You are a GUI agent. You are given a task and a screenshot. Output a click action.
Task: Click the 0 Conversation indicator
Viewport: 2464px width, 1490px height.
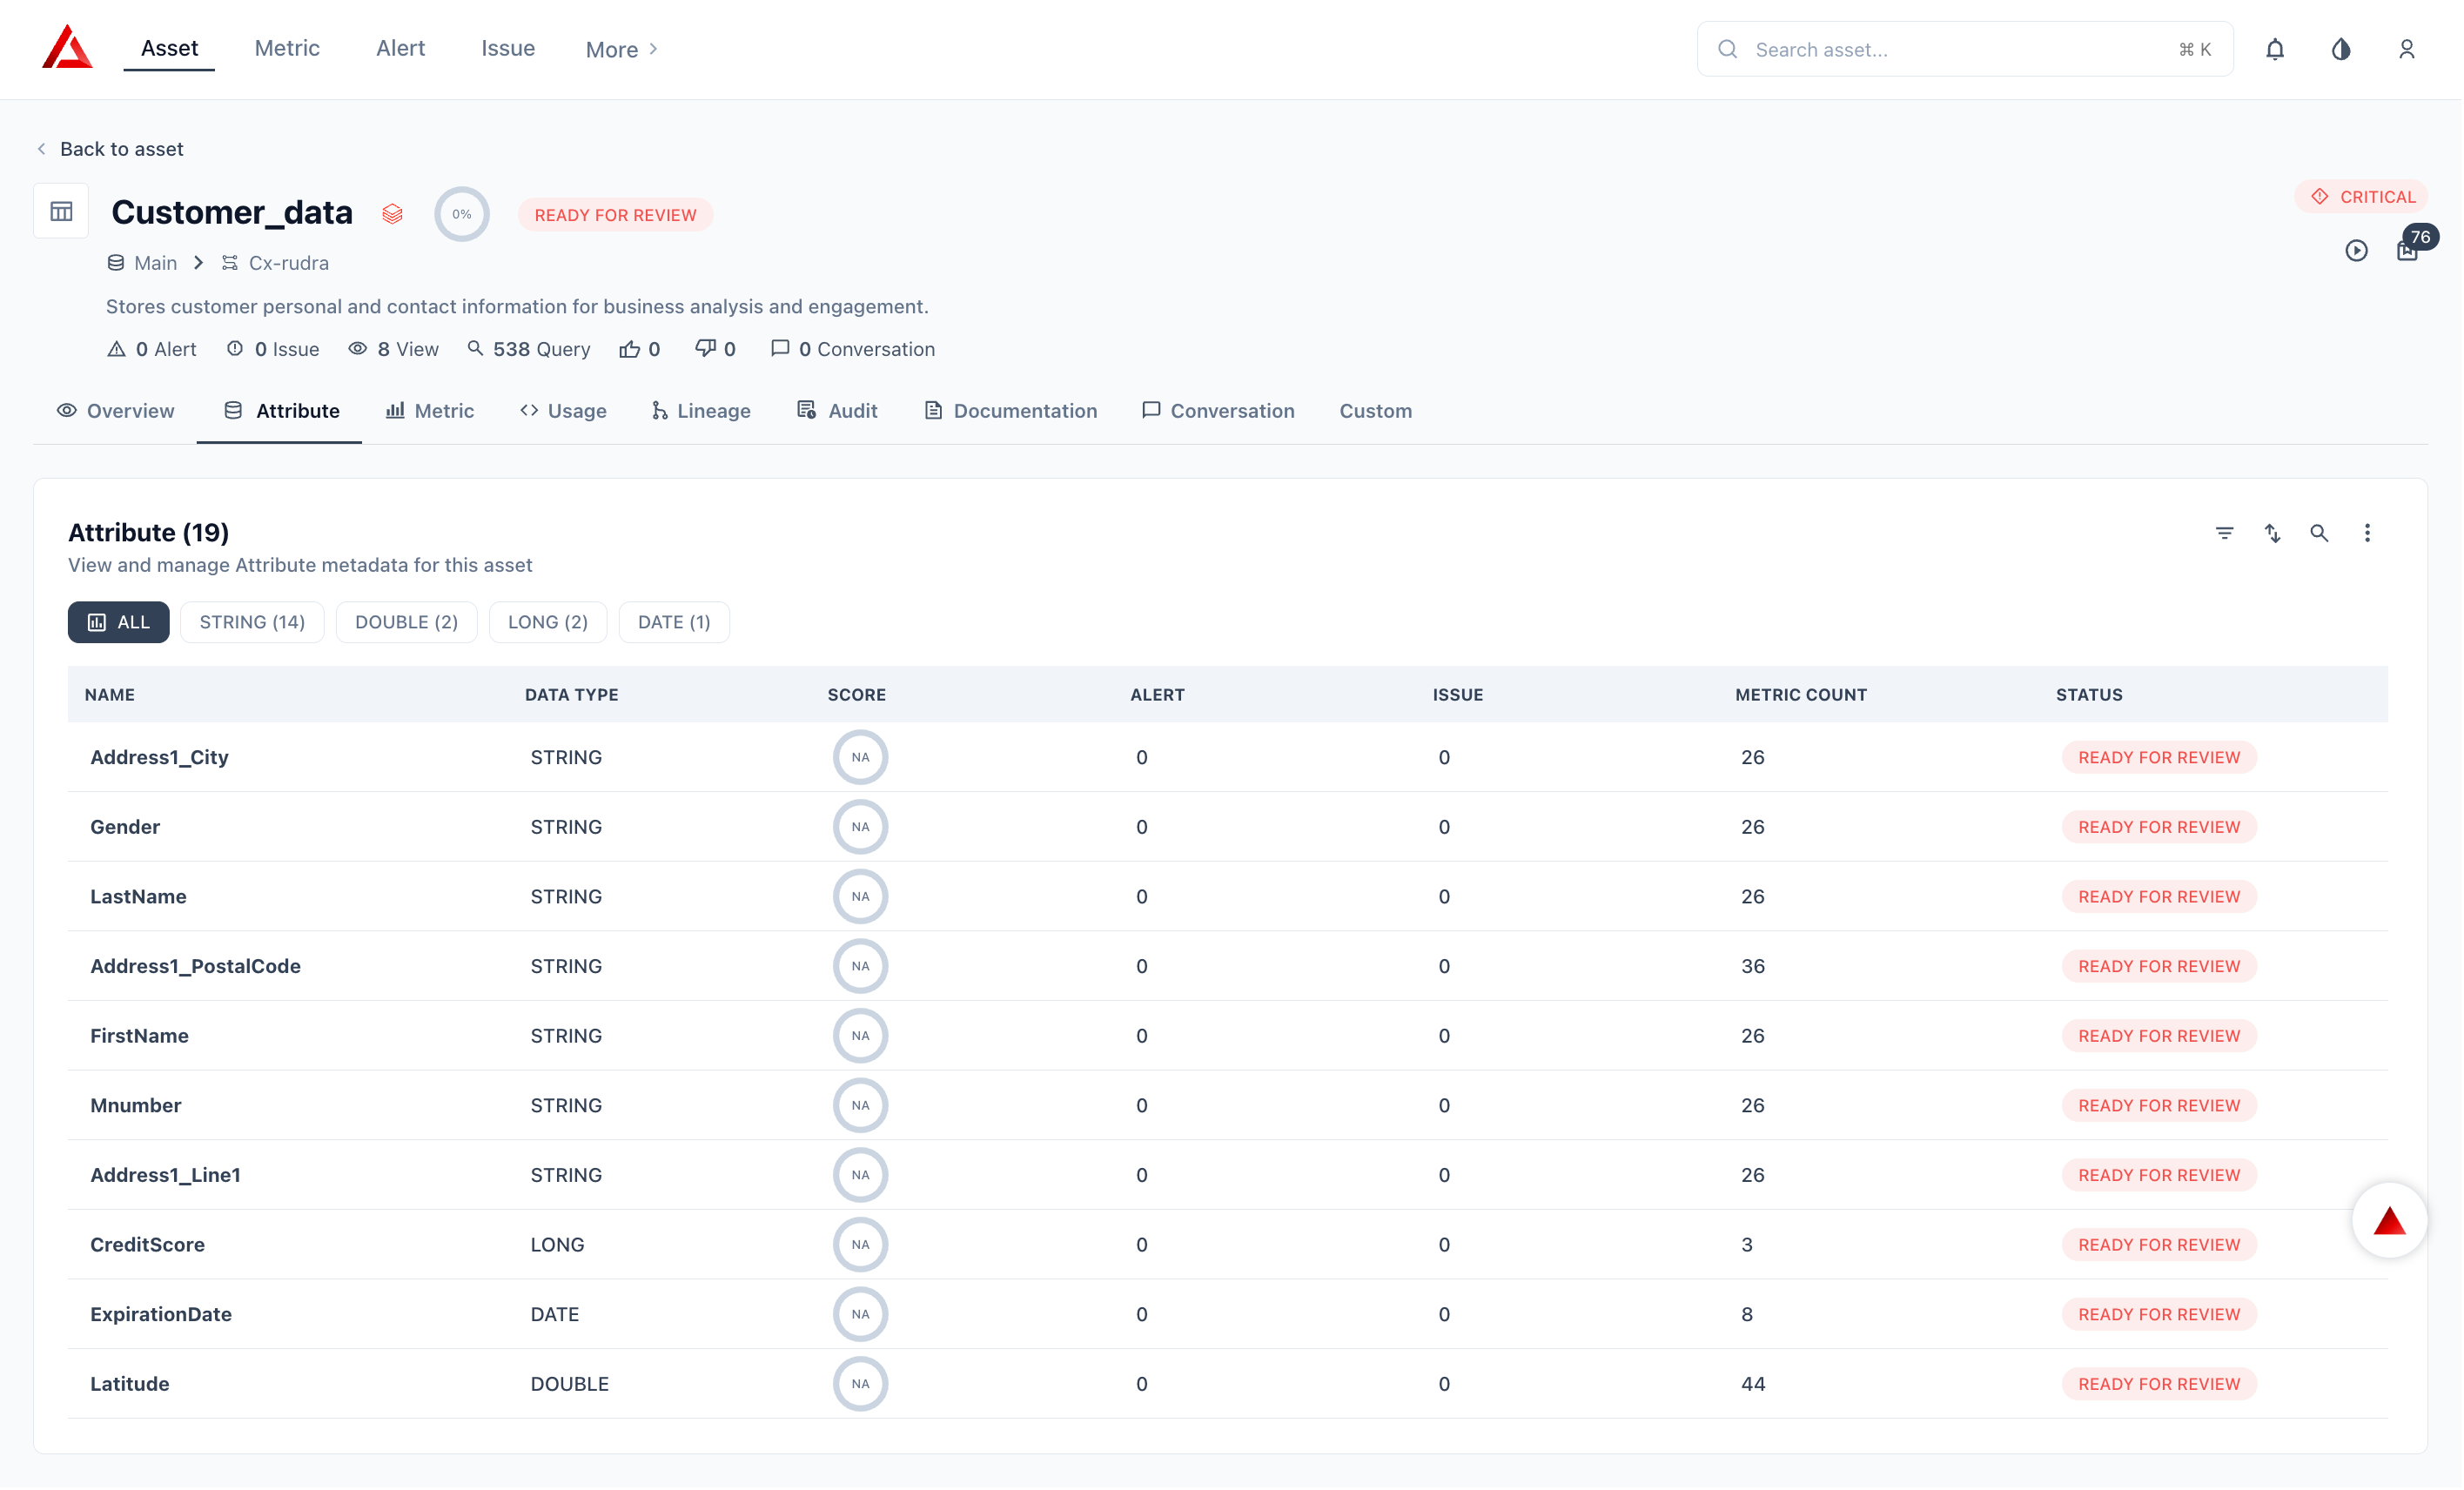point(853,349)
